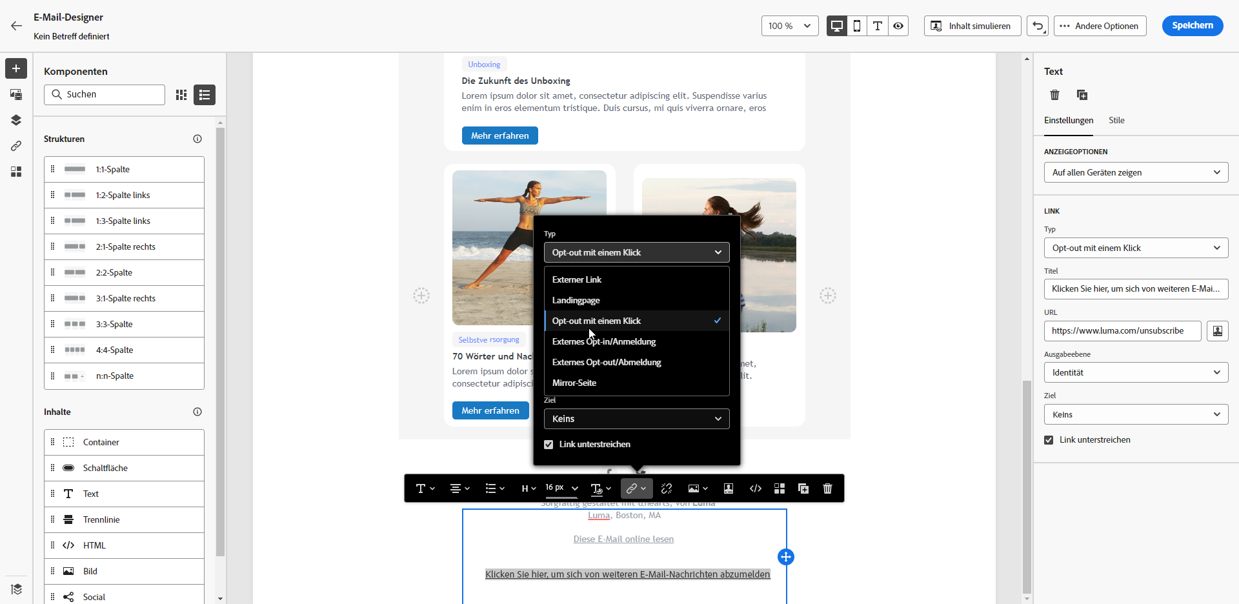Viewport: 1239px width, 604px height.
Task: Open text alignment dropdown in toolbar
Action: [x=459, y=488]
